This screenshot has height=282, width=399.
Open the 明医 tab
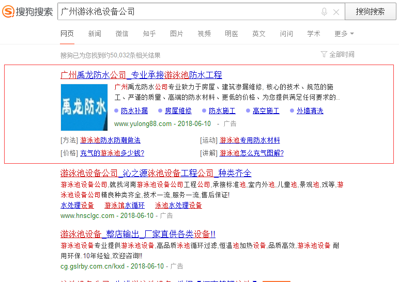(232, 34)
